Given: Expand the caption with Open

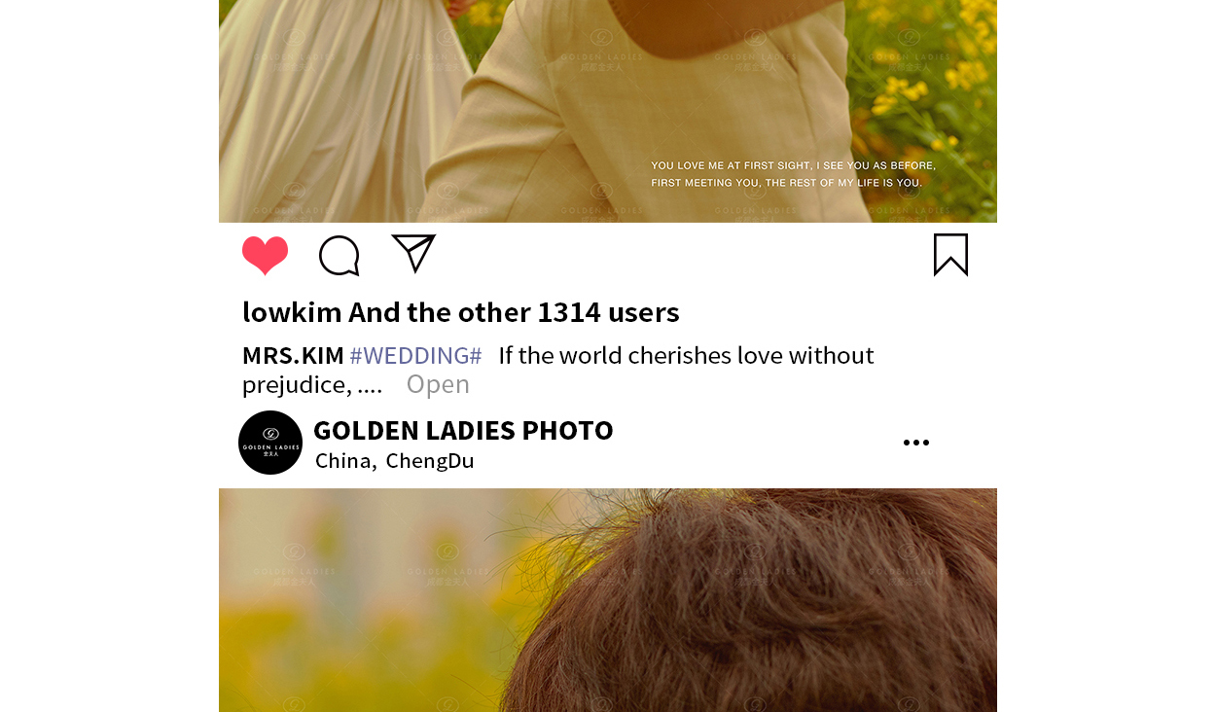Looking at the screenshot, I should click(x=438, y=384).
